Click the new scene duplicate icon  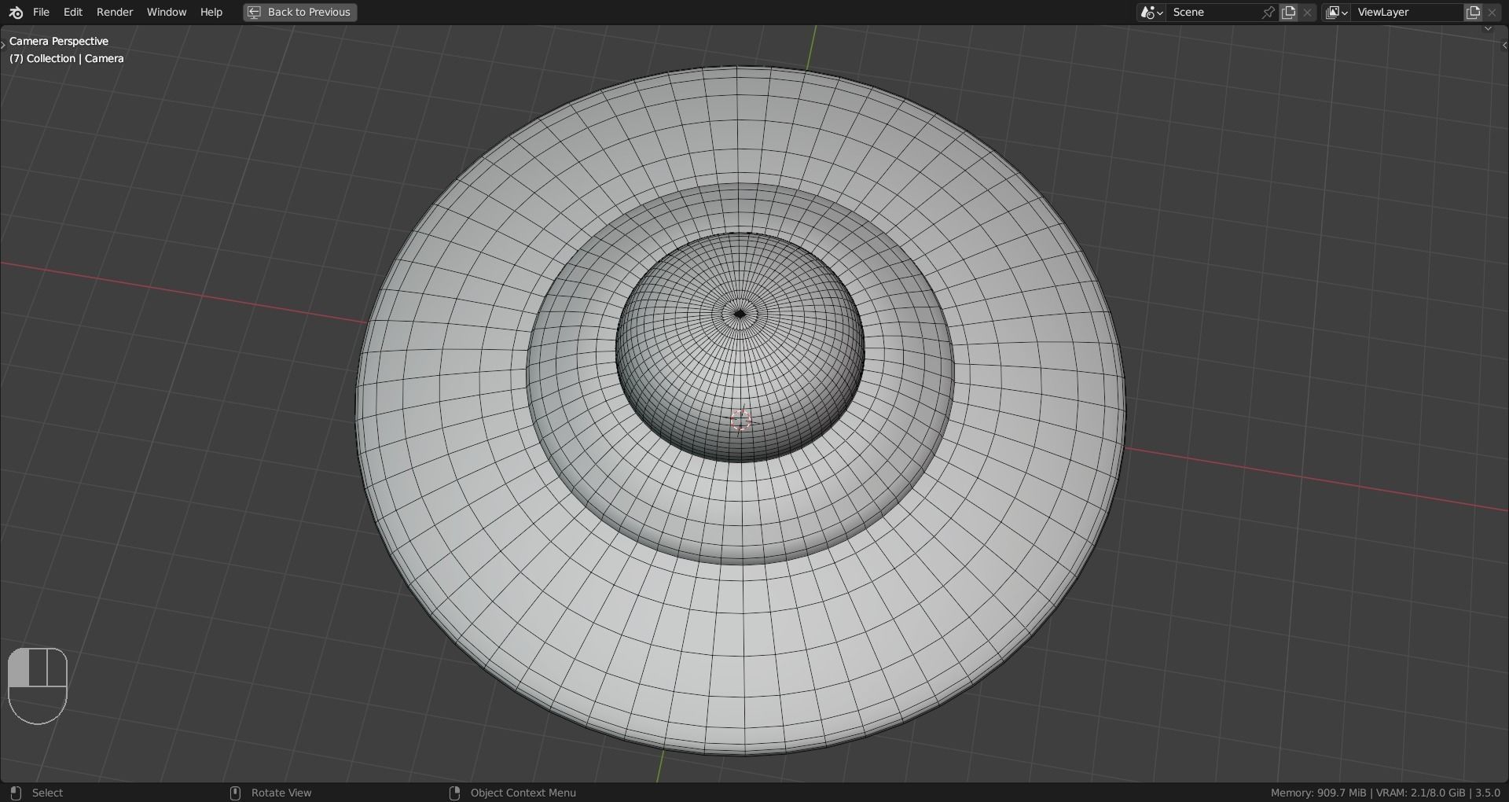point(1288,13)
